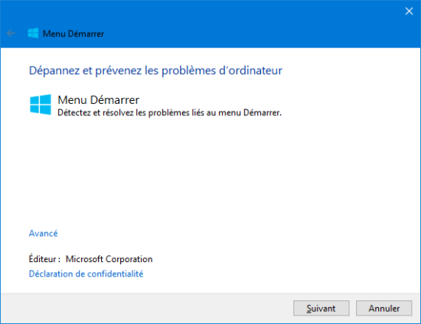The width and height of the screenshot is (421, 324).
Task: Click the Microsoft Corporation publisher name
Action: click(109, 259)
